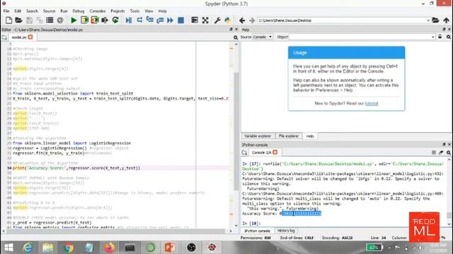Viewport: 453px width, 254px height.
Task: Click Run until function returns icon
Action: click(x=160, y=20)
